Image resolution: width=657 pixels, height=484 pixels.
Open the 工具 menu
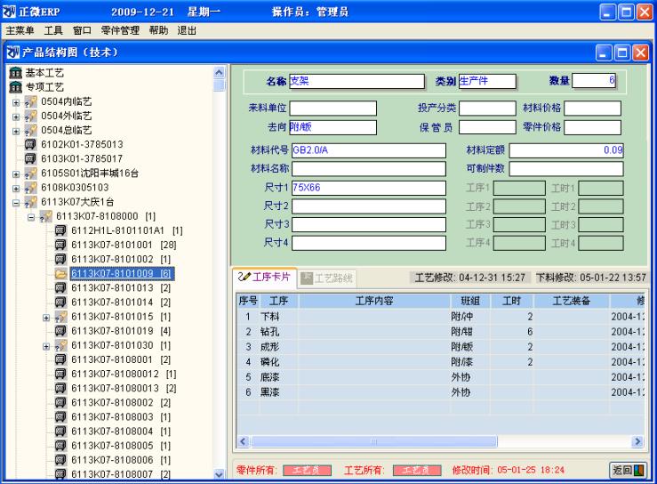[53, 30]
